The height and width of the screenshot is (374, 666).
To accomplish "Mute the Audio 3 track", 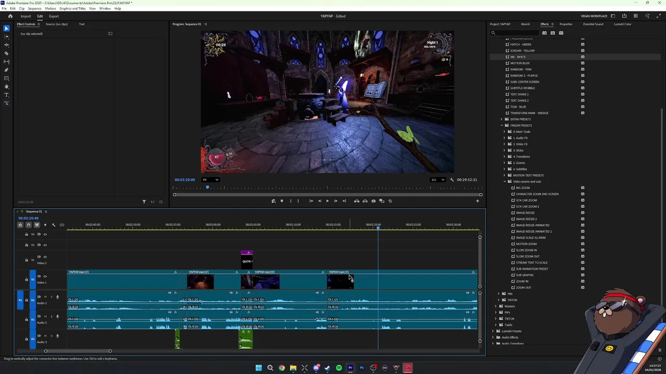I will (x=45, y=336).
